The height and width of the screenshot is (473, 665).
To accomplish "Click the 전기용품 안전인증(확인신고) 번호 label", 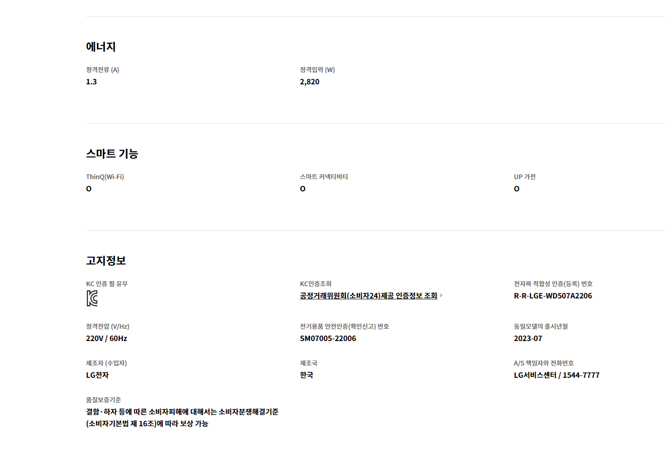I will [344, 327].
